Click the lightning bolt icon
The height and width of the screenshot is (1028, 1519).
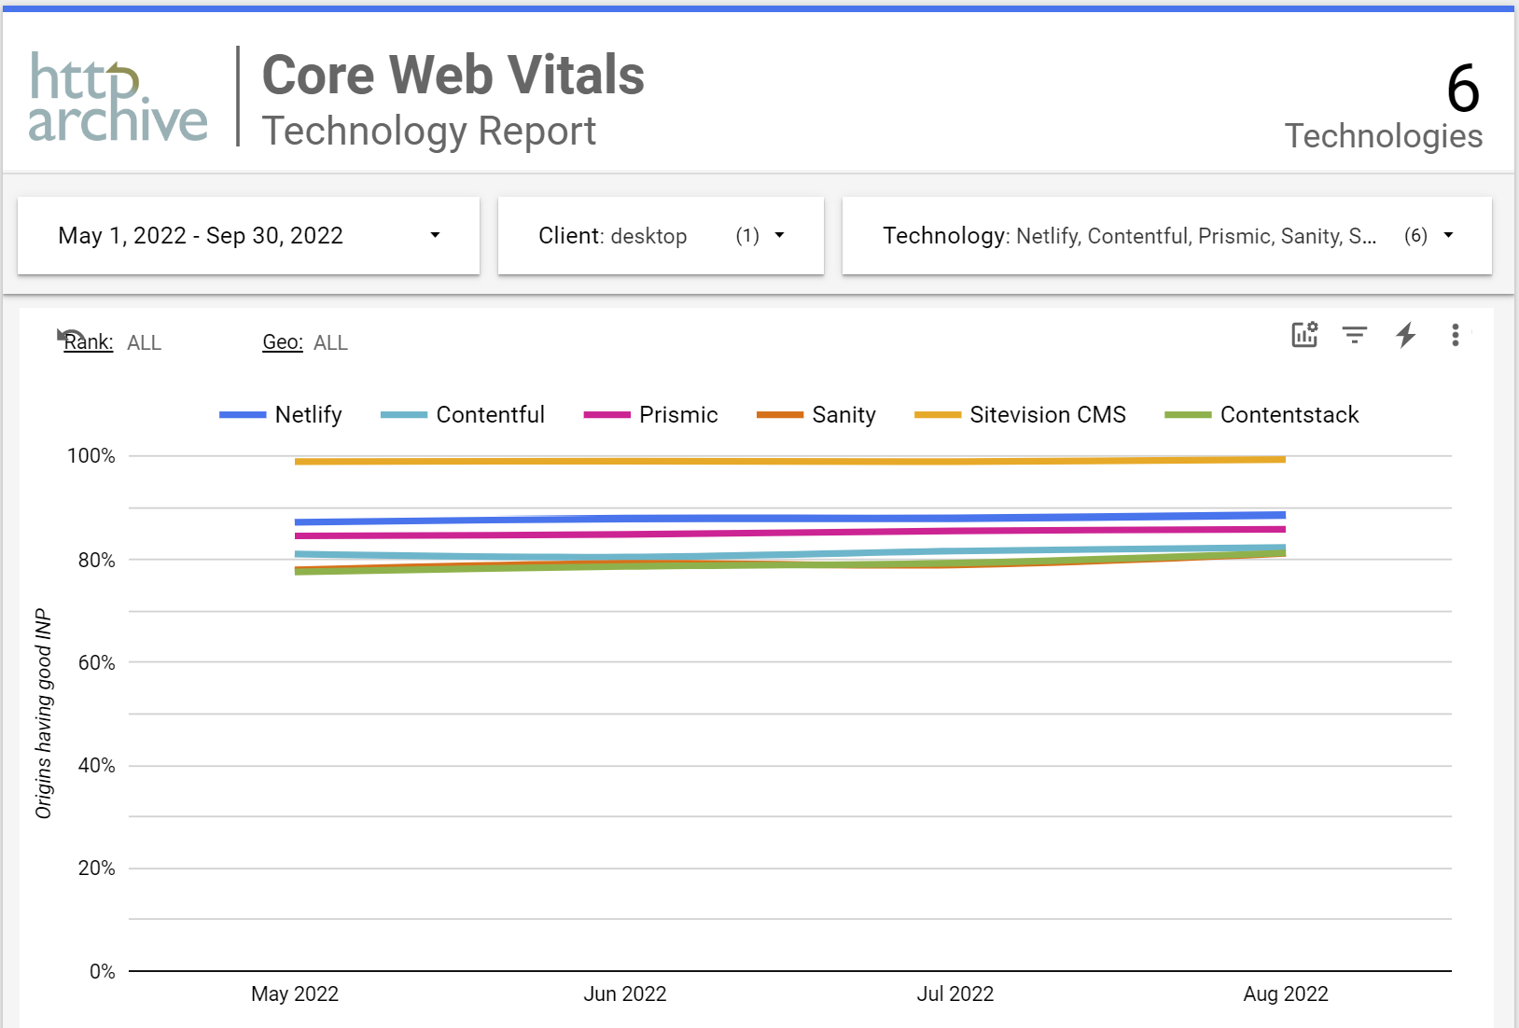[x=1405, y=334]
